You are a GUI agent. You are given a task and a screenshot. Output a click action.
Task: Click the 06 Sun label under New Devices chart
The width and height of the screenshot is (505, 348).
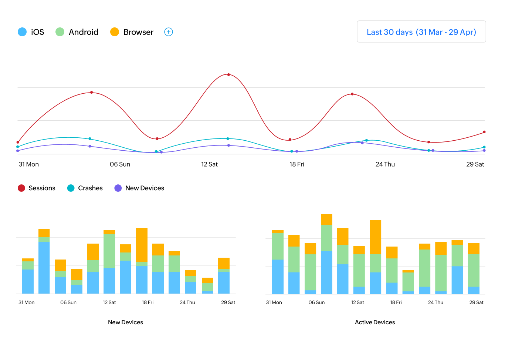click(x=68, y=302)
